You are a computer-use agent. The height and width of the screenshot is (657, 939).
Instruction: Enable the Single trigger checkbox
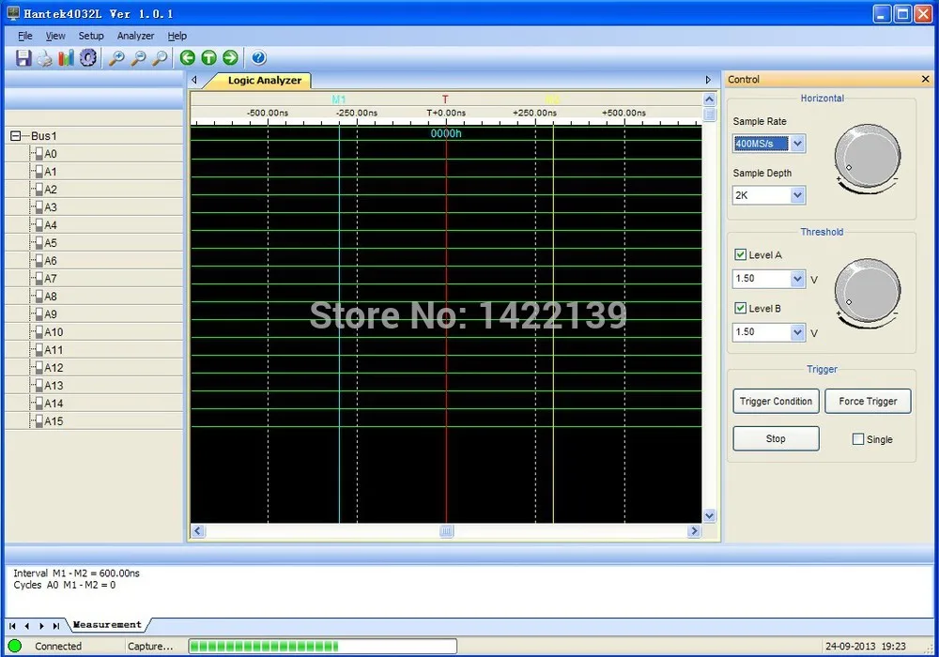[858, 439]
